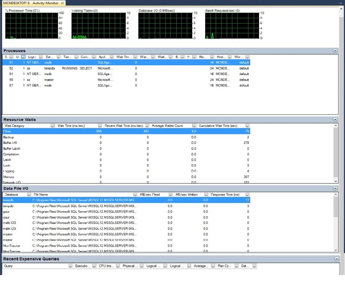Open the Query column filter dropdown
This screenshot has height=288, width=345.
click(x=71, y=266)
